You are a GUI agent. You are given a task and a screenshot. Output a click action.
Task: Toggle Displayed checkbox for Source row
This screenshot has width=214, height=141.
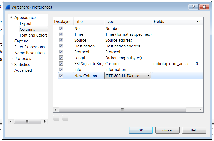[x=61, y=40]
